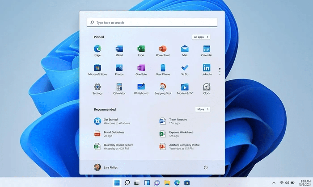The height and width of the screenshot is (187, 313).
Task: Open Excel in the Pinned section
Action: pos(141,51)
